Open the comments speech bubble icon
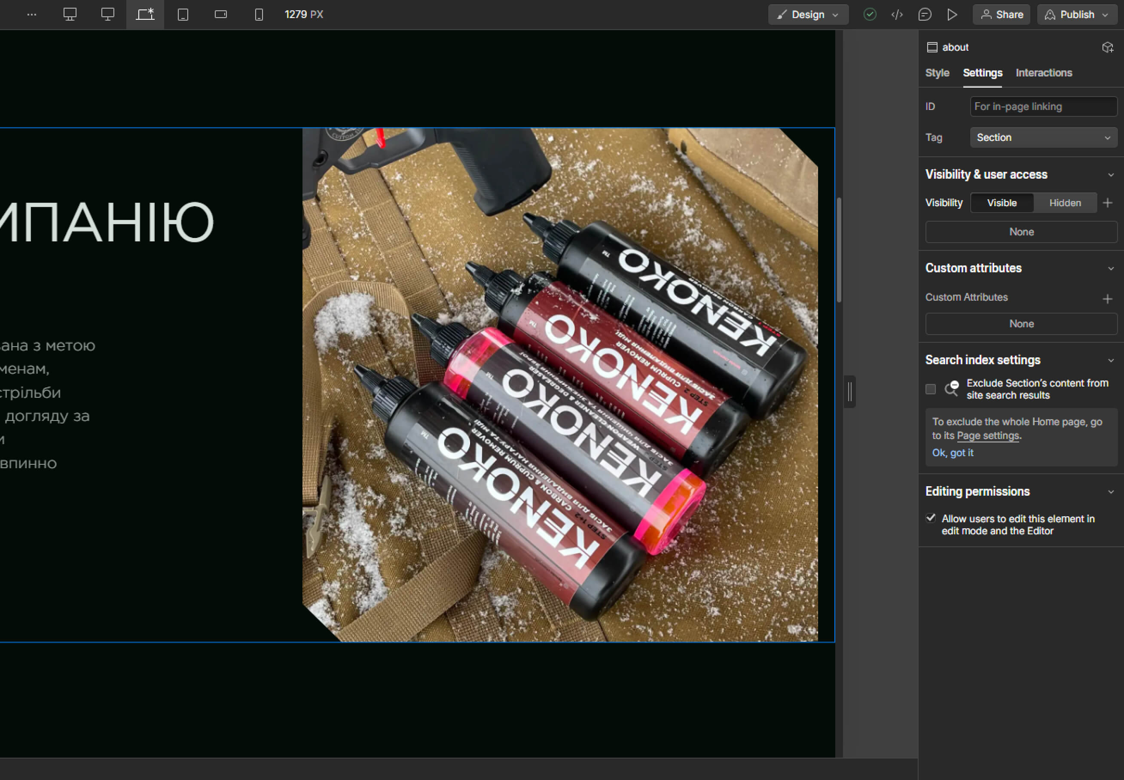The height and width of the screenshot is (780, 1124). coord(925,15)
